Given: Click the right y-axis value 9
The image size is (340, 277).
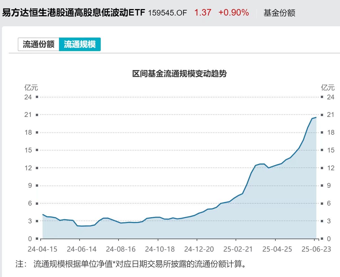Looking at the screenshot, I should click(x=329, y=186).
